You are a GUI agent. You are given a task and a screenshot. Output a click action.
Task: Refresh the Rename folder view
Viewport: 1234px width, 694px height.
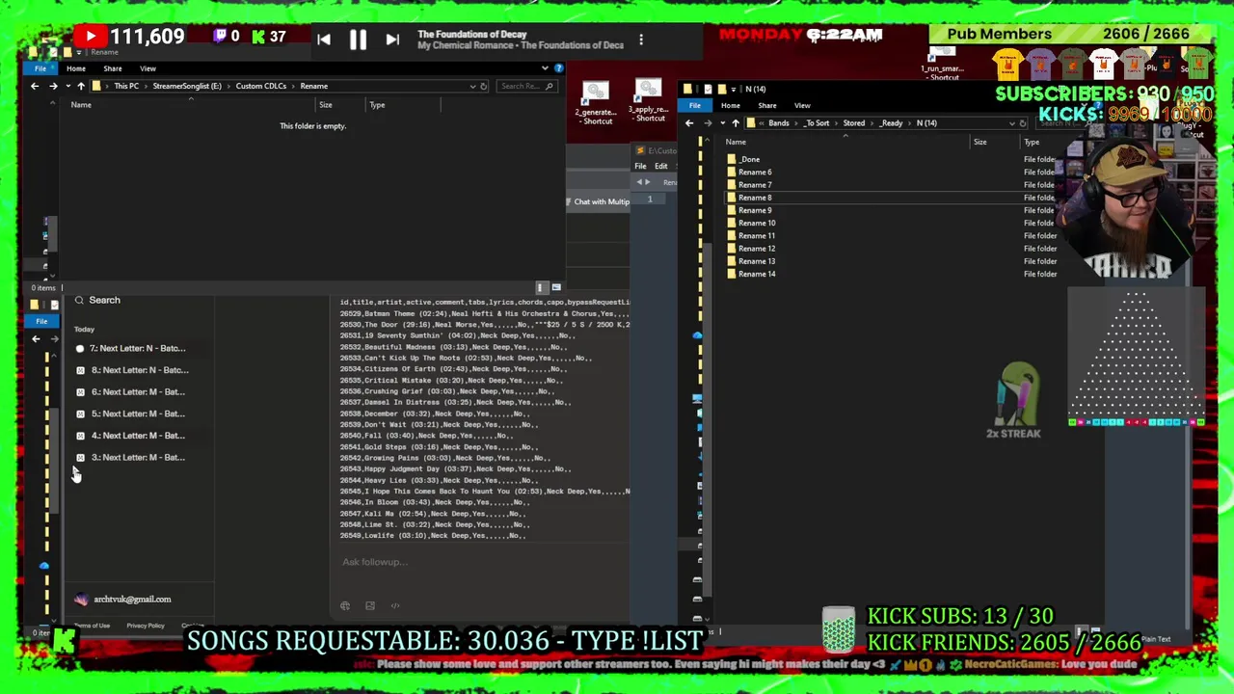484,86
